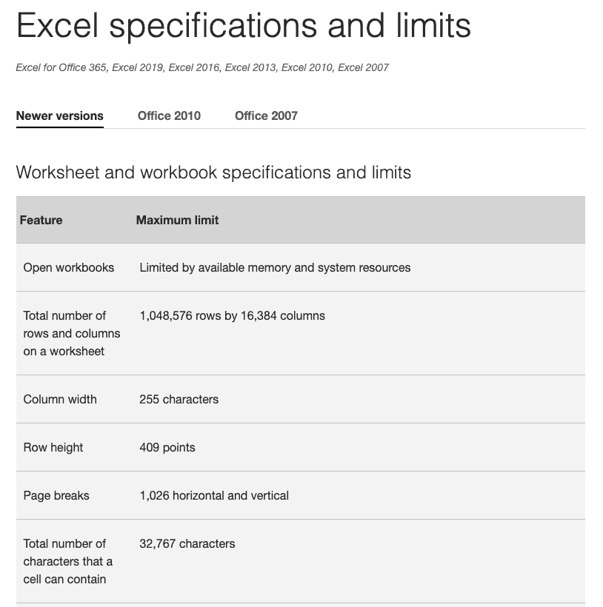Select the Limited by available memory text
The image size is (603, 607).
pos(274,267)
